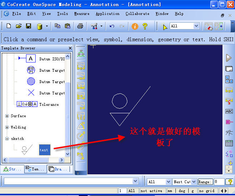Screen dimensions: 235x196
Task: Click the Template Browser scroll up arrow
Action: pyautogui.click(x=68, y=56)
